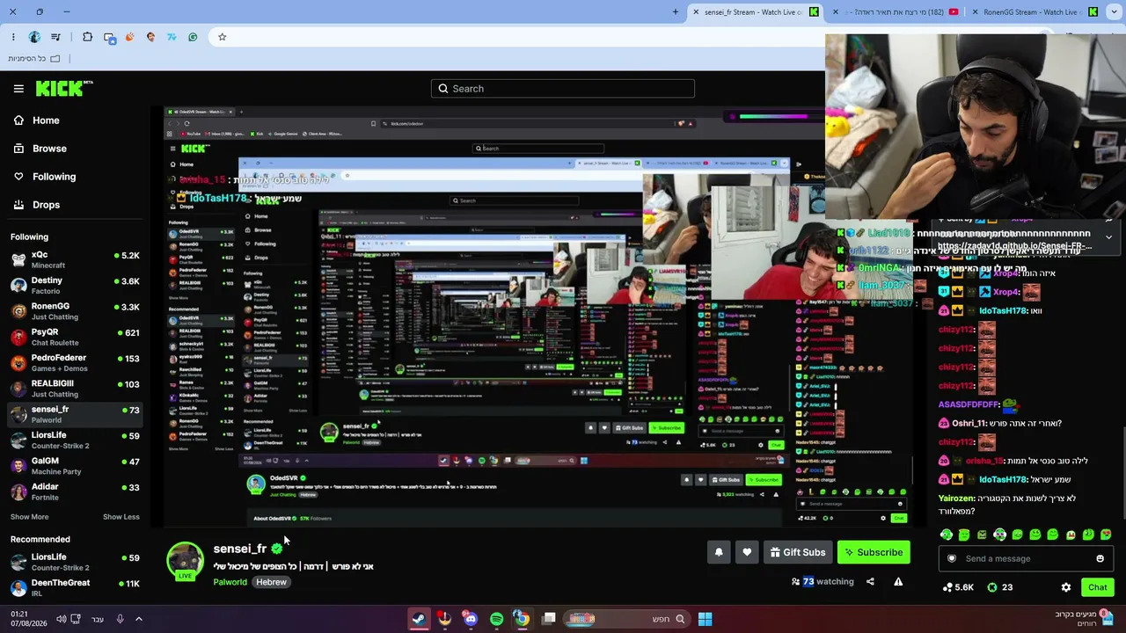Close the sensei_fr Stream tab
Viewport: 1126px width, 633px height.
click(696, 12)
